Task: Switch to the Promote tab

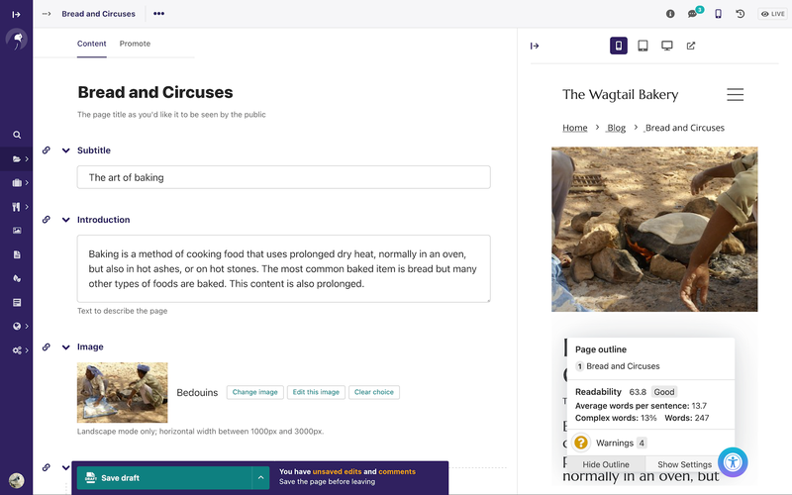Action: (135, 44)
